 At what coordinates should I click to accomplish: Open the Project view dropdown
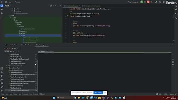pyautogui.click(x=8, y=6)
